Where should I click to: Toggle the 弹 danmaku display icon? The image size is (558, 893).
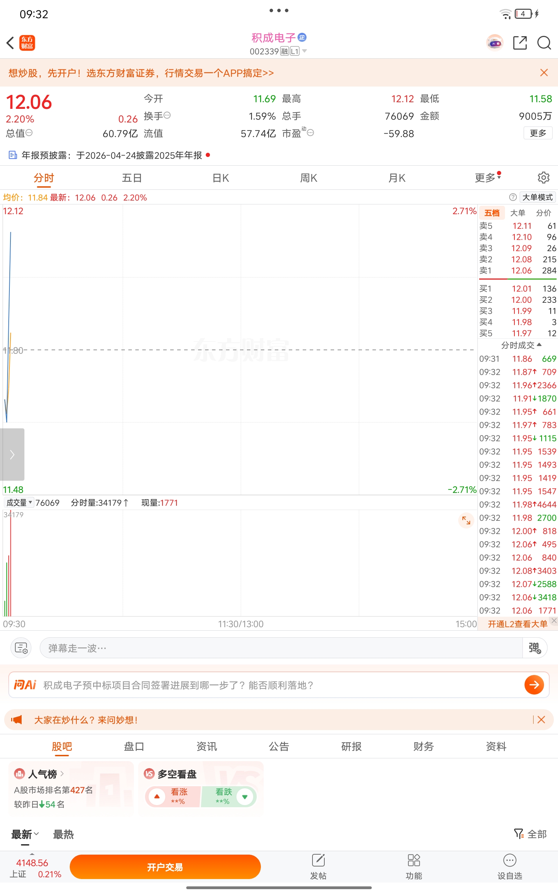(535, 648)
